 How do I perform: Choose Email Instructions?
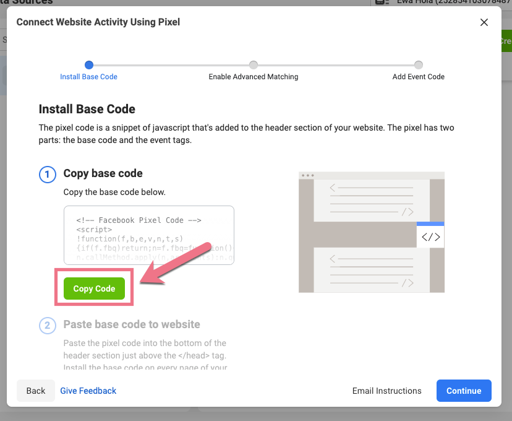[386, 391]
